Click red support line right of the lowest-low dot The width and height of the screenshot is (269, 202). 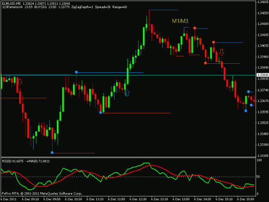(x=74, y=153)
